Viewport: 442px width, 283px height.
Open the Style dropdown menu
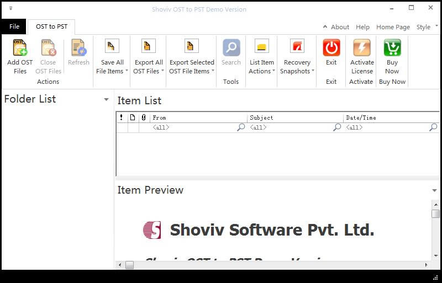tap(427, 27)
